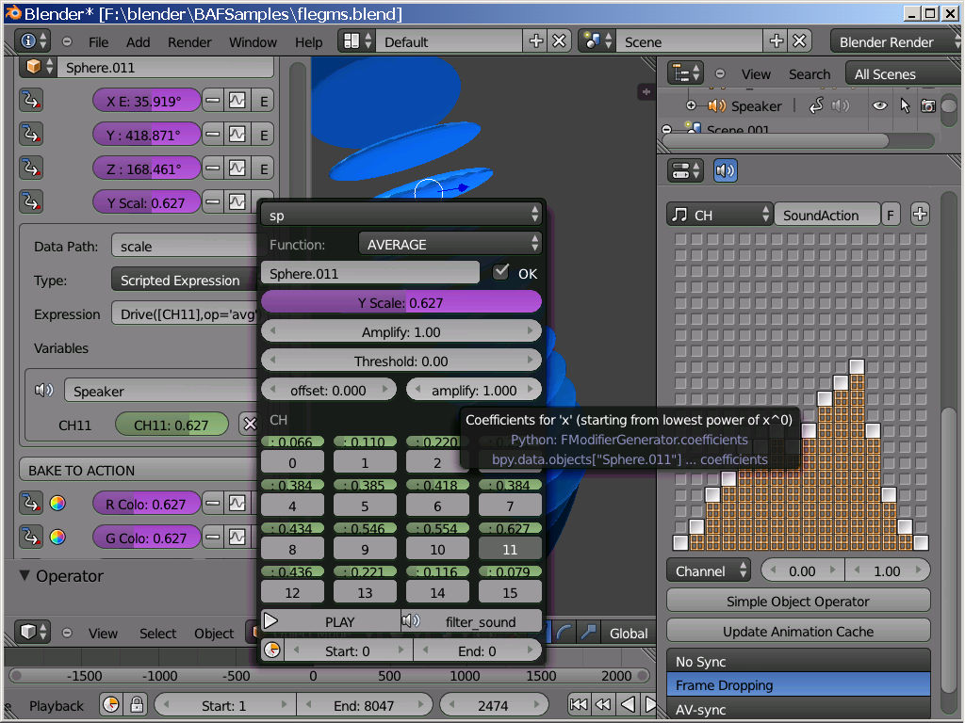Open the AVERAGE function dropdown
965x723 pixels.
pos(450,244)
